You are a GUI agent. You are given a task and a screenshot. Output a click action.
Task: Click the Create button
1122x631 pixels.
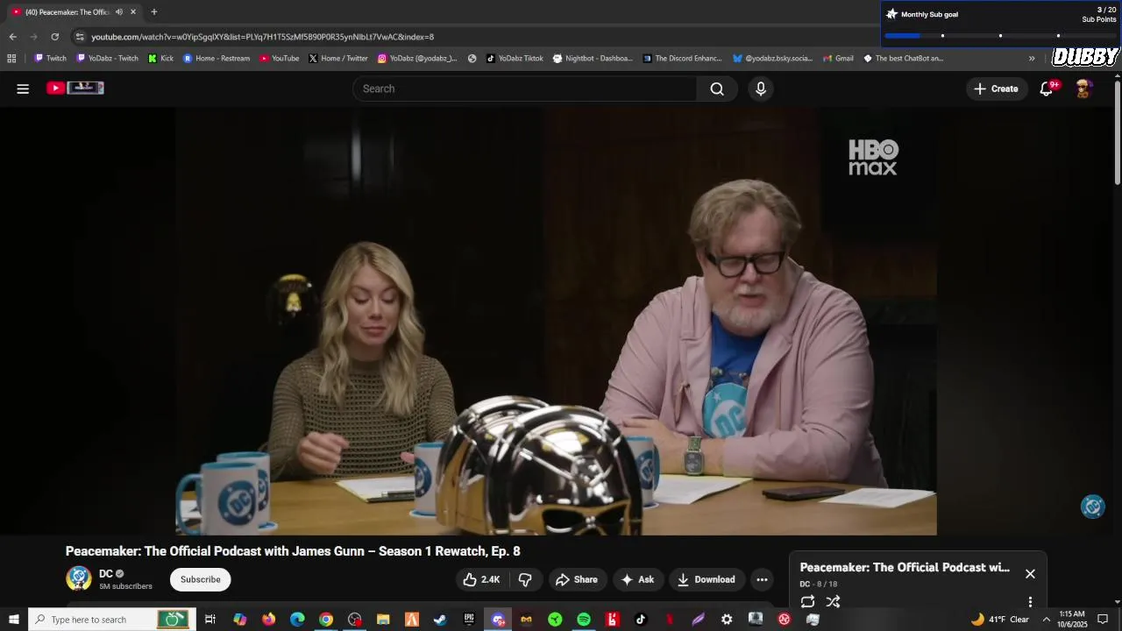coord(996,89)
